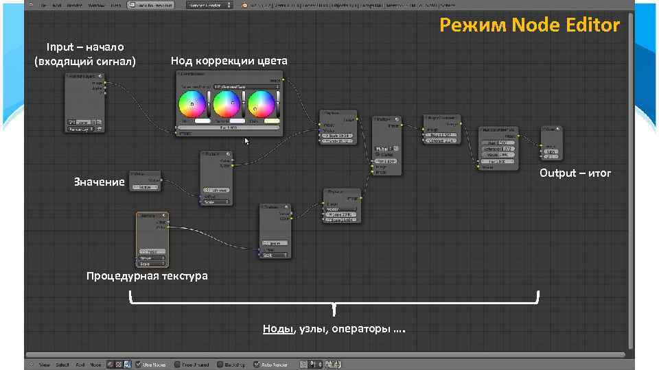Open the filter type dropdown on the Filter node
Viewport: 659px width, 370px height.
click(x=383, y=149)
